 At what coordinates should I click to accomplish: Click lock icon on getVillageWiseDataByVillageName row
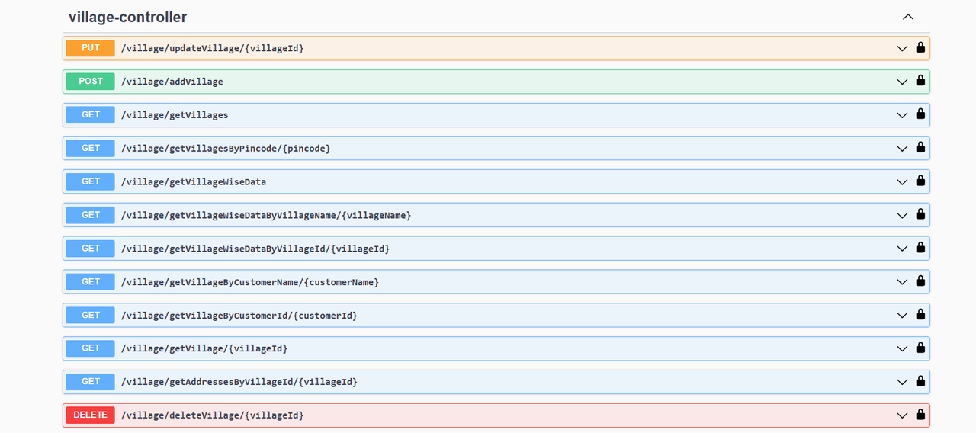pyautogui.click(x=920, y=214)
